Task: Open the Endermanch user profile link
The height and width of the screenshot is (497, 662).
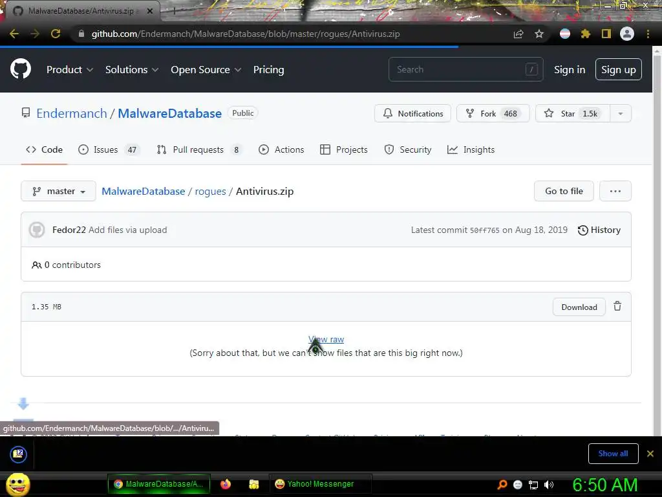Action: (72, 113)
